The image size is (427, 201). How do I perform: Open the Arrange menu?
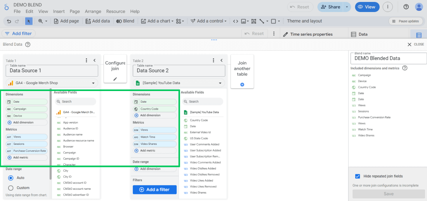[x=93, y=12]
